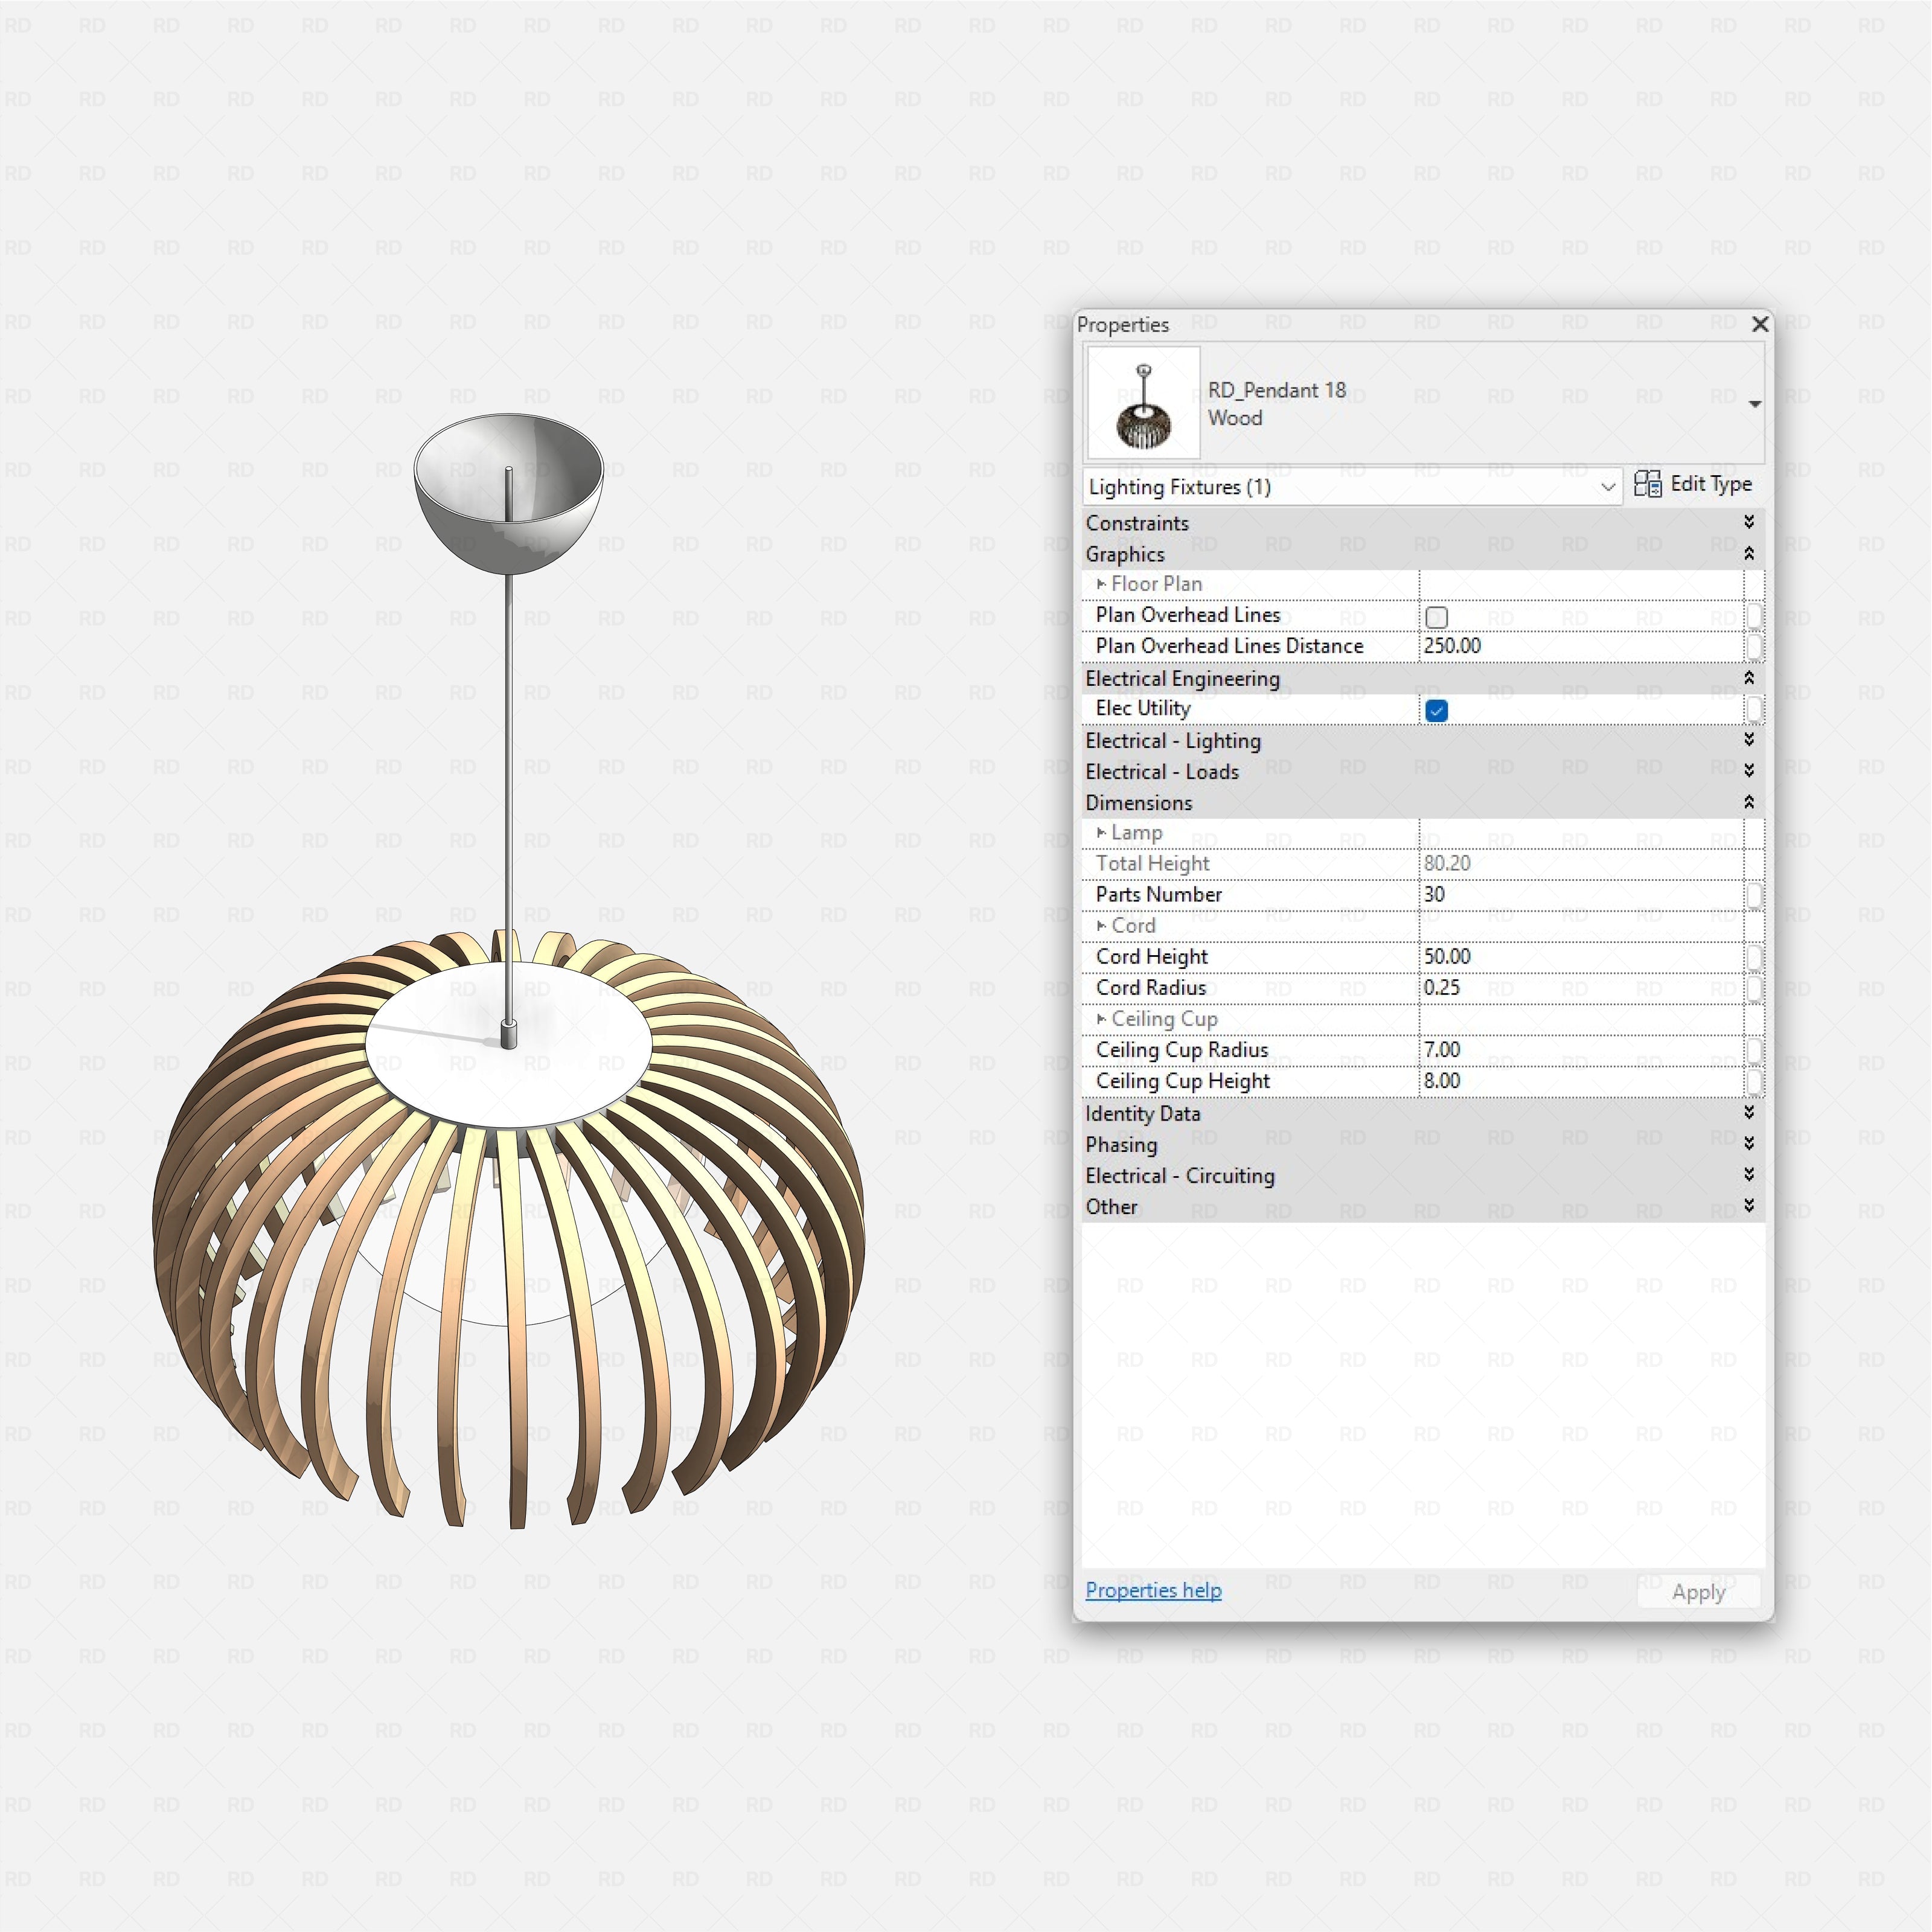Enable the Plan Overhead Lines checkbox
1932x1932 pixels.
pos(1436,617)
